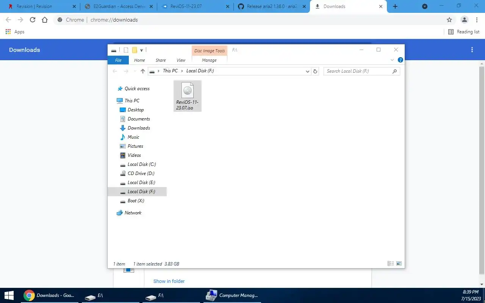Click Show in folder link
This screenshot has height=303, width=485.
pos(169,281)
